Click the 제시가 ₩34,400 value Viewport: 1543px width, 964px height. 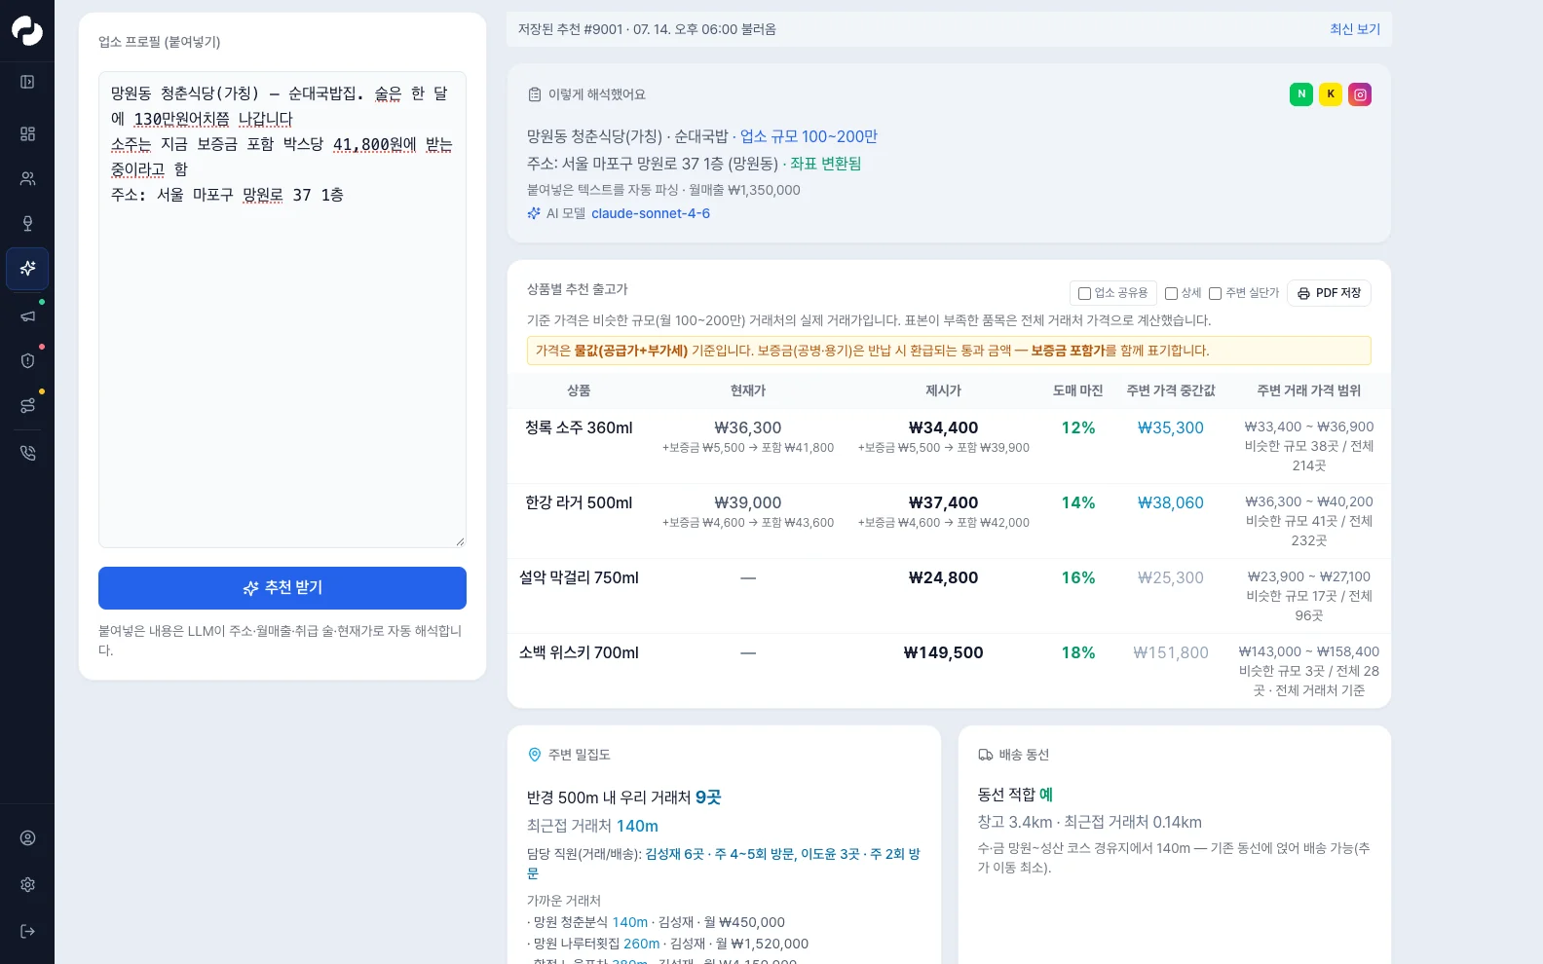943,427
